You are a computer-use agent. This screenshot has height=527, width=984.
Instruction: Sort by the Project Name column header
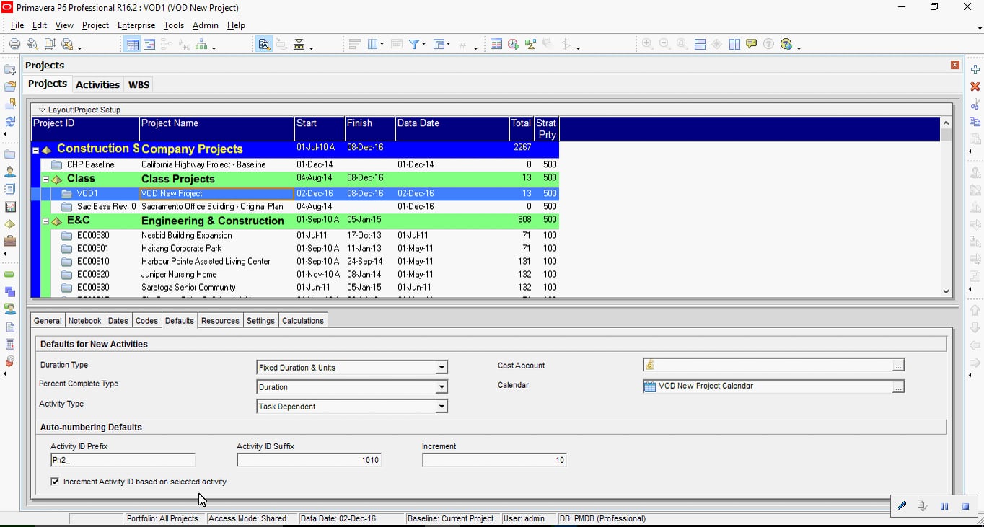click(216, 129)
